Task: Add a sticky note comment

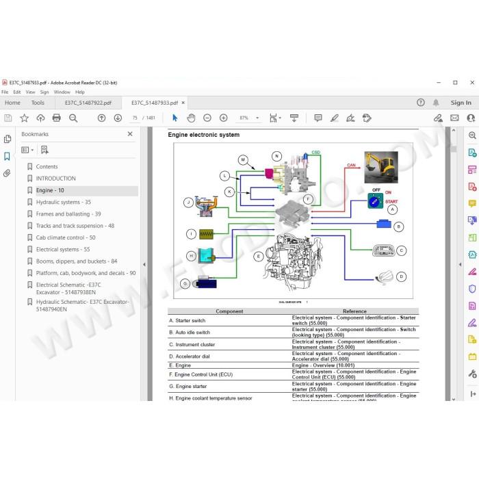Action: click(318, 118)
